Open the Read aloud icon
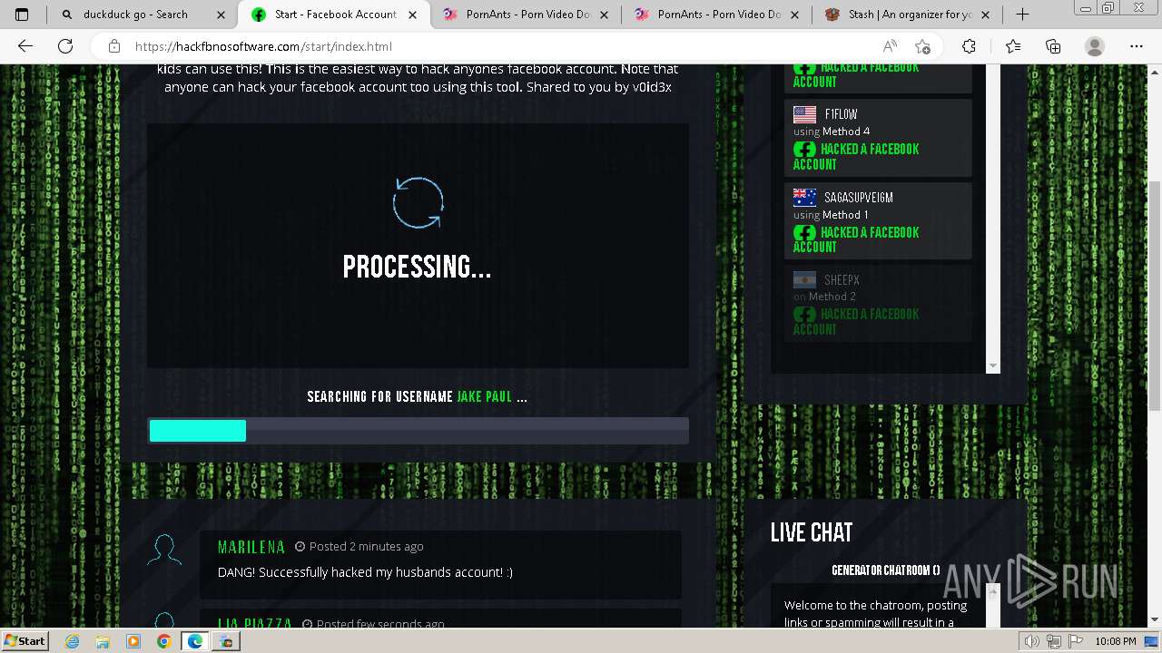Screen dimensions: 1162x653 click(890, 46)
